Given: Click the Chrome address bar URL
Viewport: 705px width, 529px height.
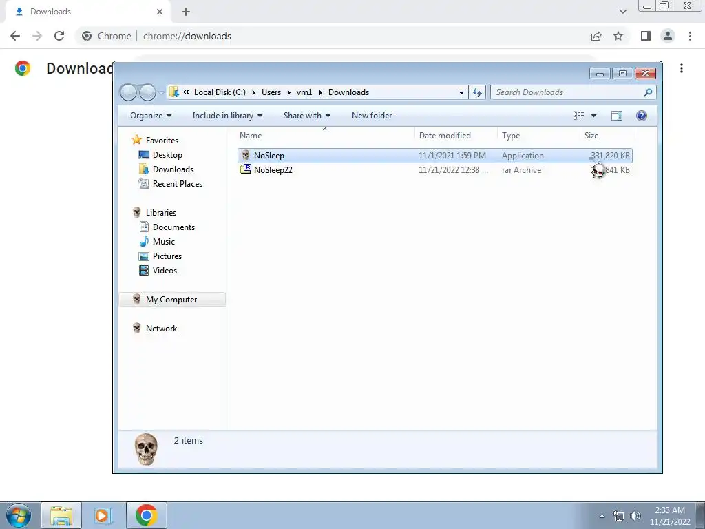Looking at the screenshot, I should 187,36.
